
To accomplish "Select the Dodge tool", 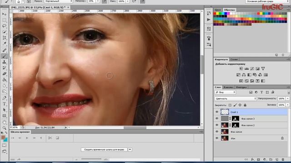I will pos(4,91).
